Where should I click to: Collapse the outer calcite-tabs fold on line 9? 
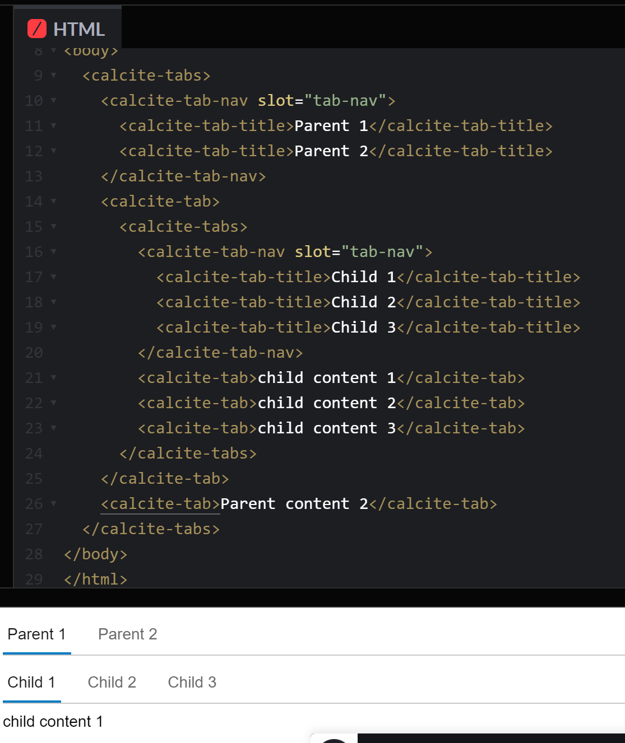point(52,75)
